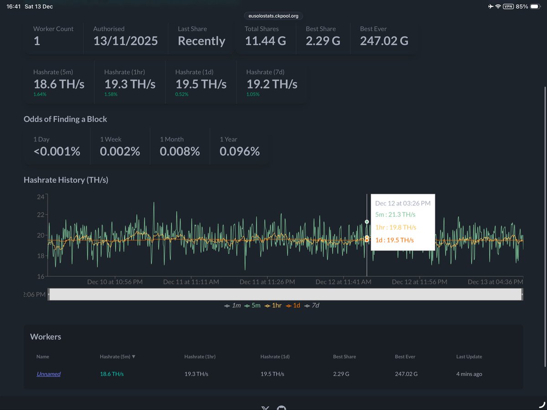Open the X (Twitter) icon in footer

pyautogui.click(x=265, y=408)
